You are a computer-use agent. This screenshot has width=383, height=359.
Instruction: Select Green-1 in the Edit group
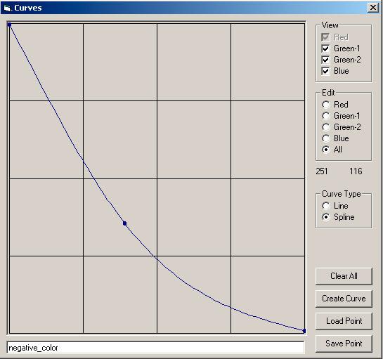pyautogui.click(x=326, y=116)
